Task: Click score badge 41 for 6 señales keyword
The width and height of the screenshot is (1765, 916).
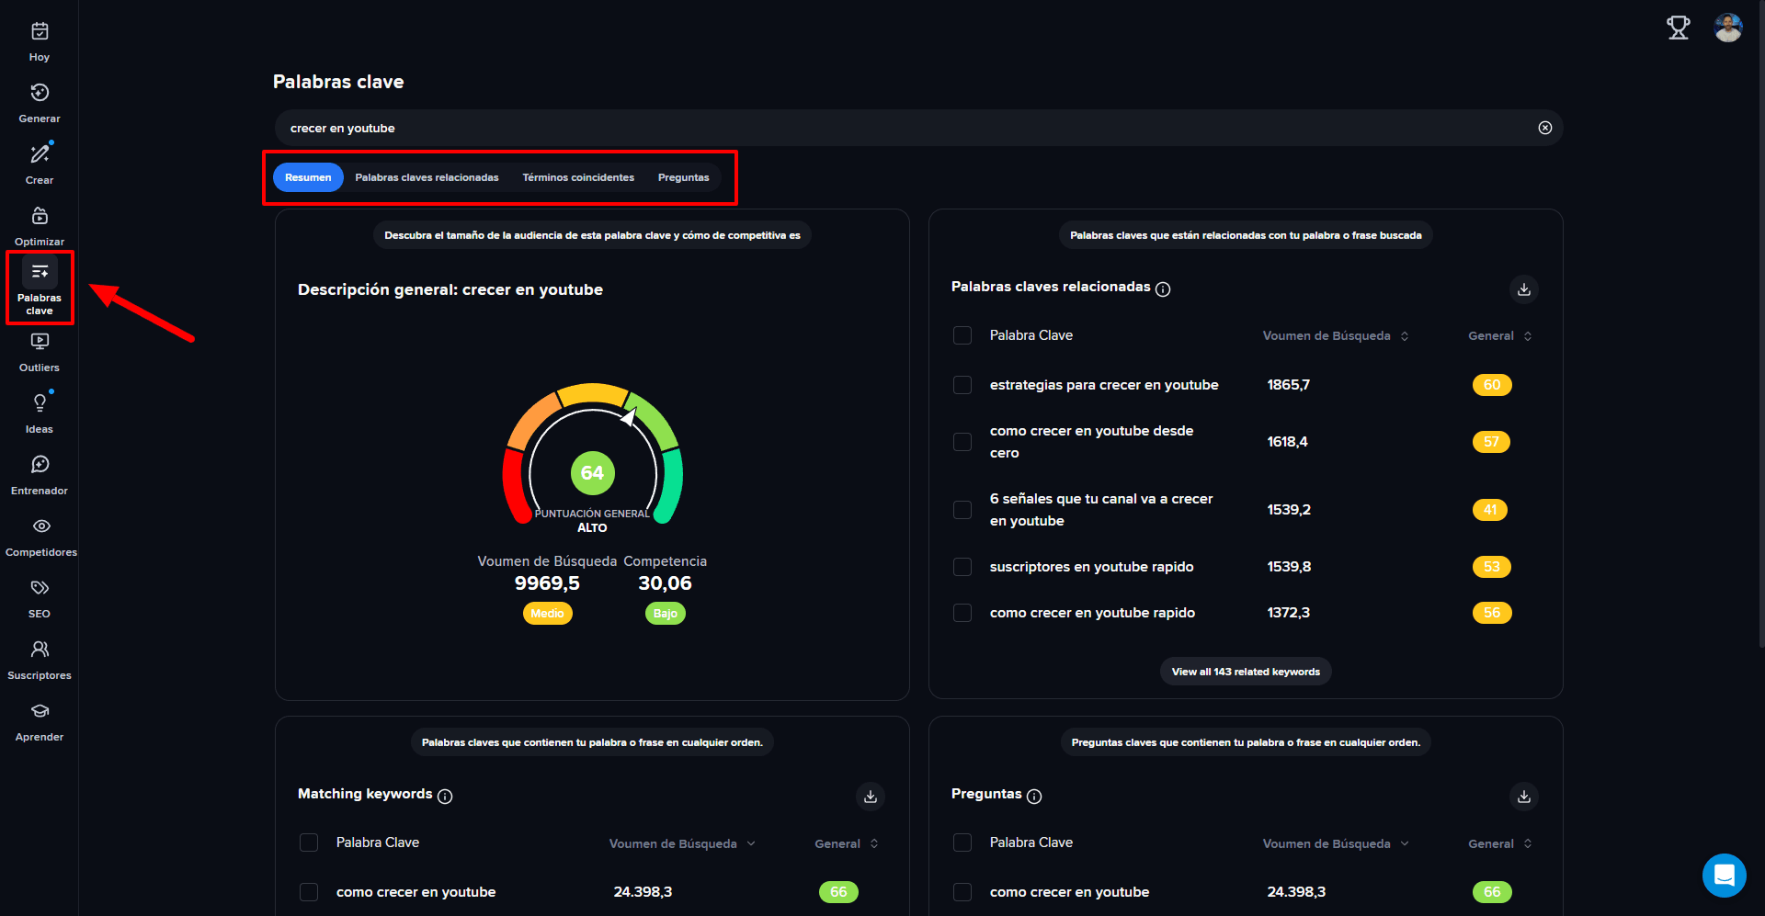Action: click(1490, 510)
